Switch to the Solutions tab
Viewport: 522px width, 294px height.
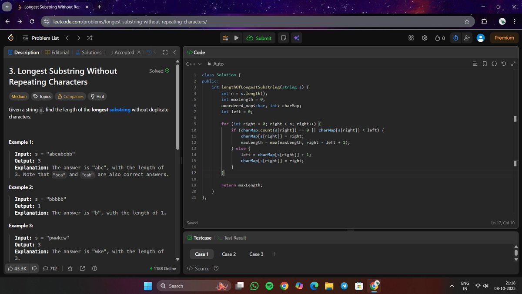[x=88, y=52]
